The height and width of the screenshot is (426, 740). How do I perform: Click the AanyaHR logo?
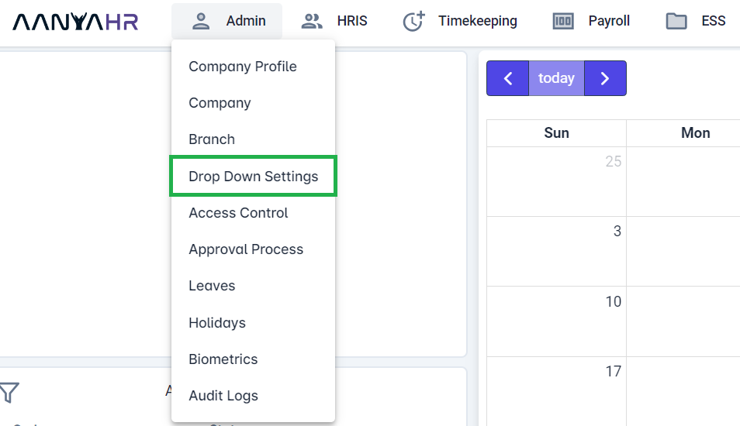point(75,22)
